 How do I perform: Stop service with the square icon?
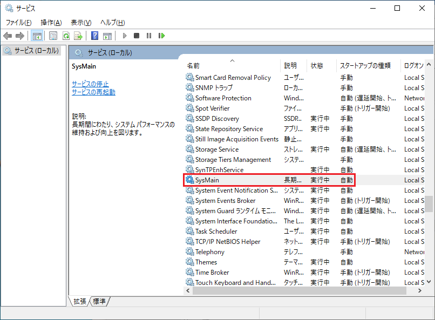point(137,36)
